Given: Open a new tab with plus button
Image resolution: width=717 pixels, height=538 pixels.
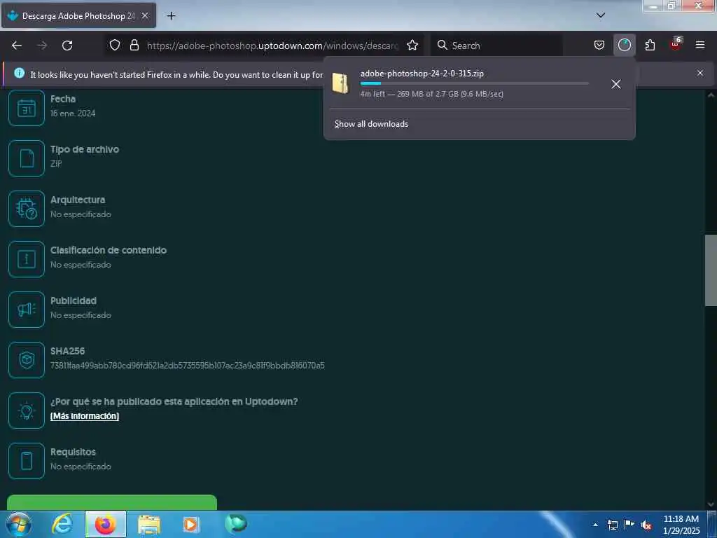Looking at the screenshot, I should click(x=171, y=16).
